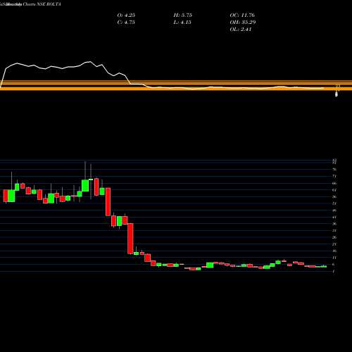
Task: Click the open price value O: 4.25
Action: pos(126,15)
